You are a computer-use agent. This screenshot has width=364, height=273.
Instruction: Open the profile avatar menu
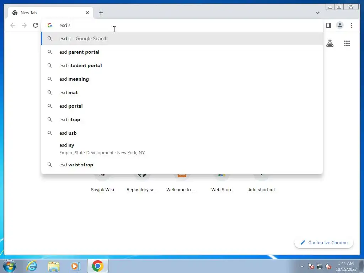click(339, 25)
